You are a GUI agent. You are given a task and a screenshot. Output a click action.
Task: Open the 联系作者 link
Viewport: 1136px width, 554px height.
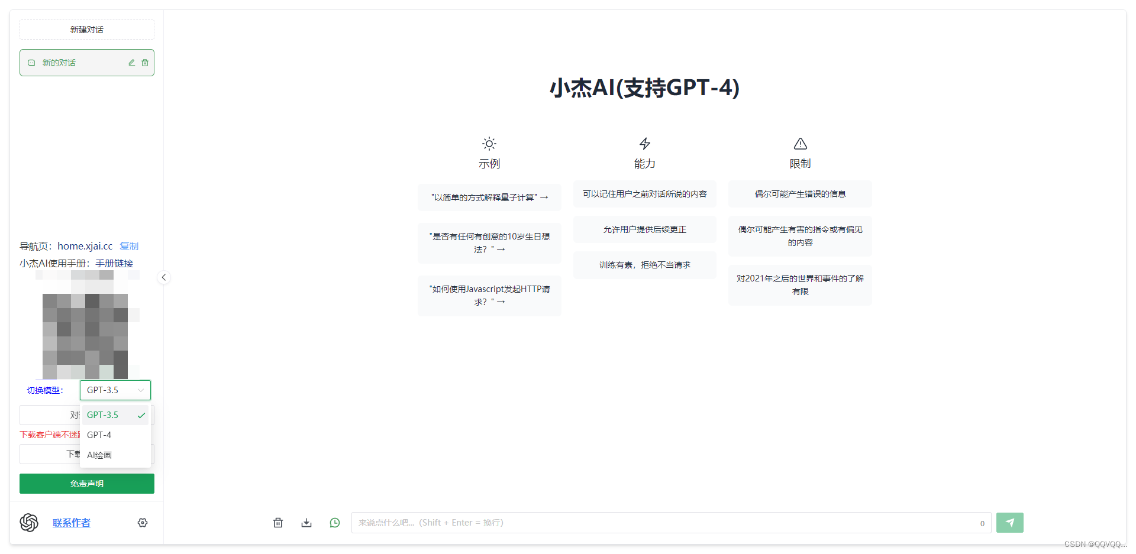point(72,523)
